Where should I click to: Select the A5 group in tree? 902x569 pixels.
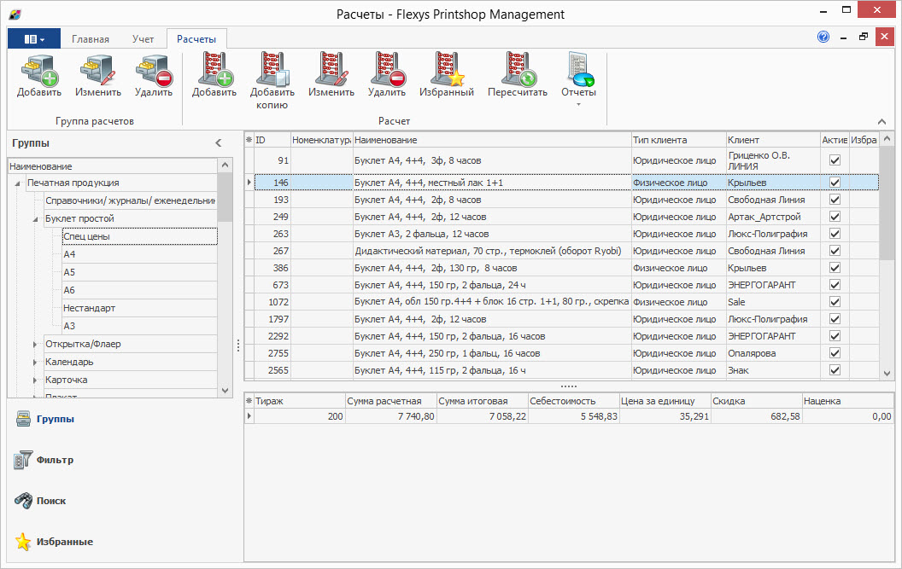[x=140, y=272]
